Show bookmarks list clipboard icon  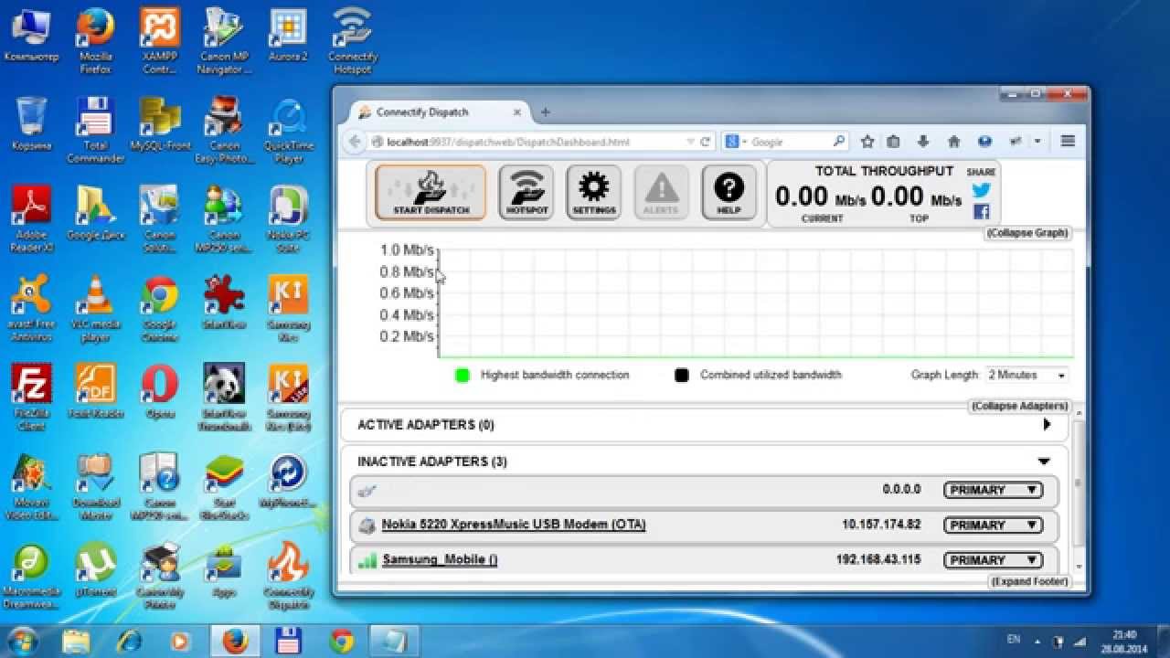click(x=893, y=142)
